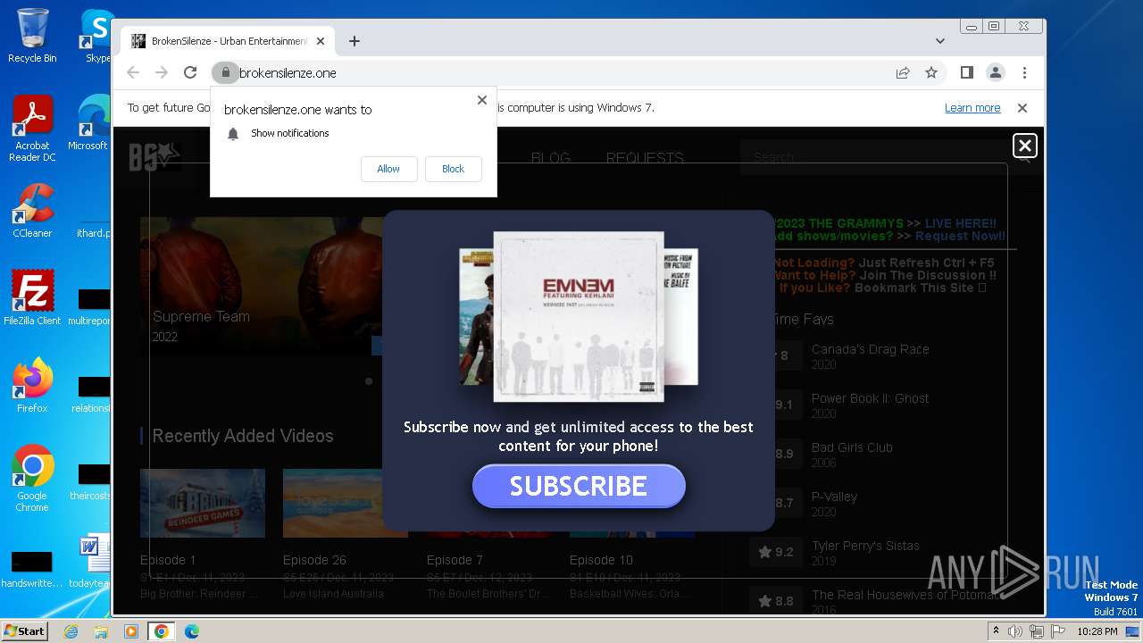This screenshot has height=643, width=1143.
Task: Click the forward navigation arrow
Action: tap(162, 73)
